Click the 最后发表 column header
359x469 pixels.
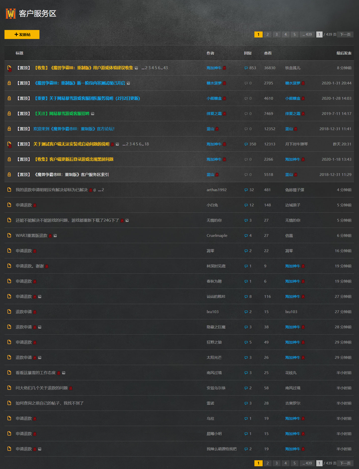344,53
